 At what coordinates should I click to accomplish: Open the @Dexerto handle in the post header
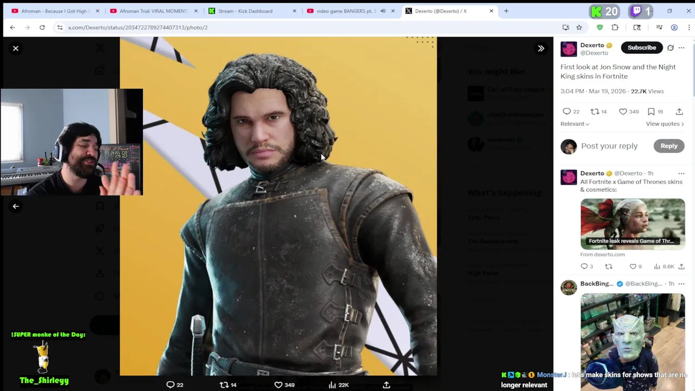[594, 53]
